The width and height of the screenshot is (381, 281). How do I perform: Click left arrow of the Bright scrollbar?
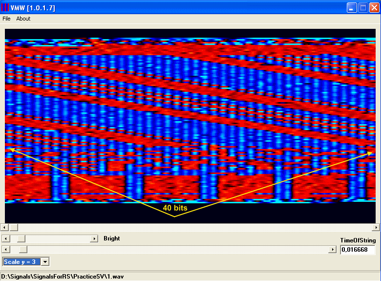5,239
